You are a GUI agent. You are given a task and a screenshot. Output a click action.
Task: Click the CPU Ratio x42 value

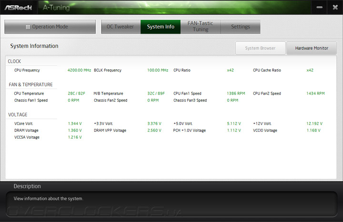(x=231, y=70)
